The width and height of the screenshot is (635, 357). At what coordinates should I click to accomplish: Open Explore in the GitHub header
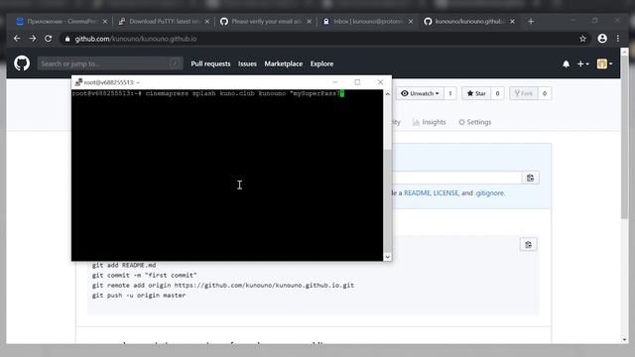pyautogui.click(x=321, y=63)
